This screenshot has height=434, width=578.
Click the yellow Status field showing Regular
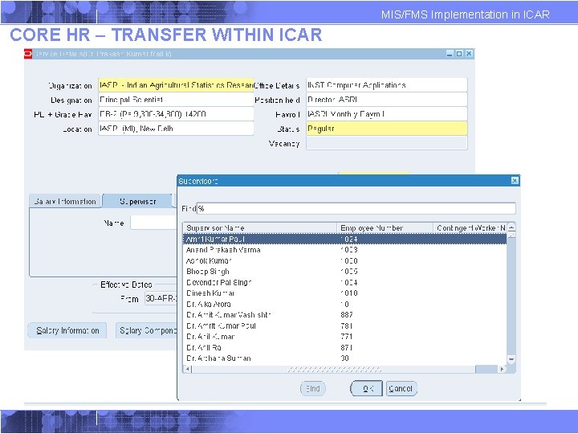(x=387, y=129)
